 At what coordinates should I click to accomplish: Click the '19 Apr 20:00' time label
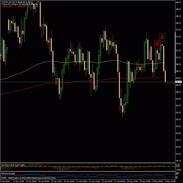(69, 181)
